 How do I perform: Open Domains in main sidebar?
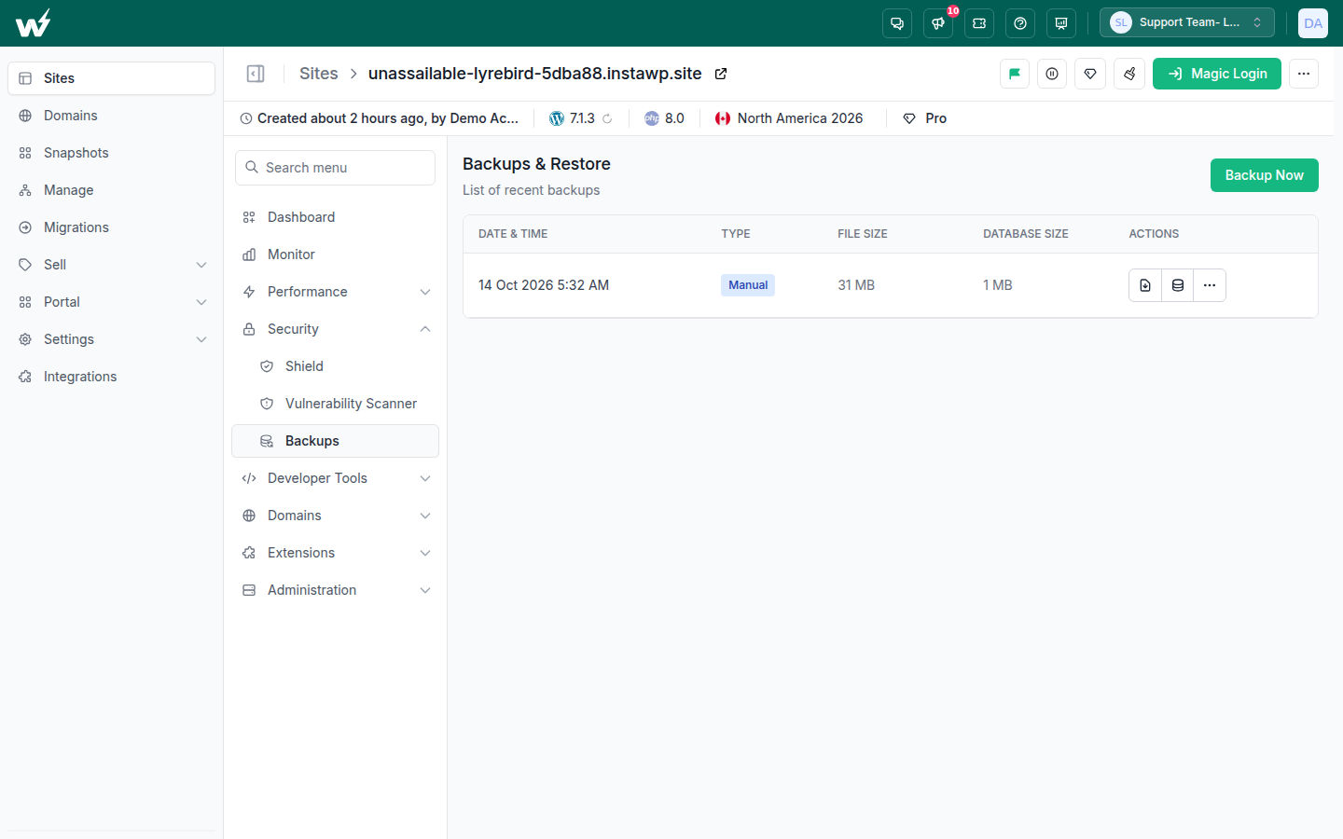pyautogui.click(x=111, y=116)
